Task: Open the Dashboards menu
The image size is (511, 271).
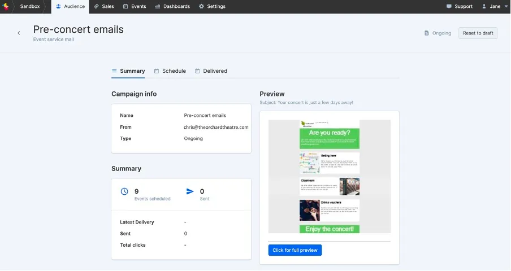Action: (172, 7)
